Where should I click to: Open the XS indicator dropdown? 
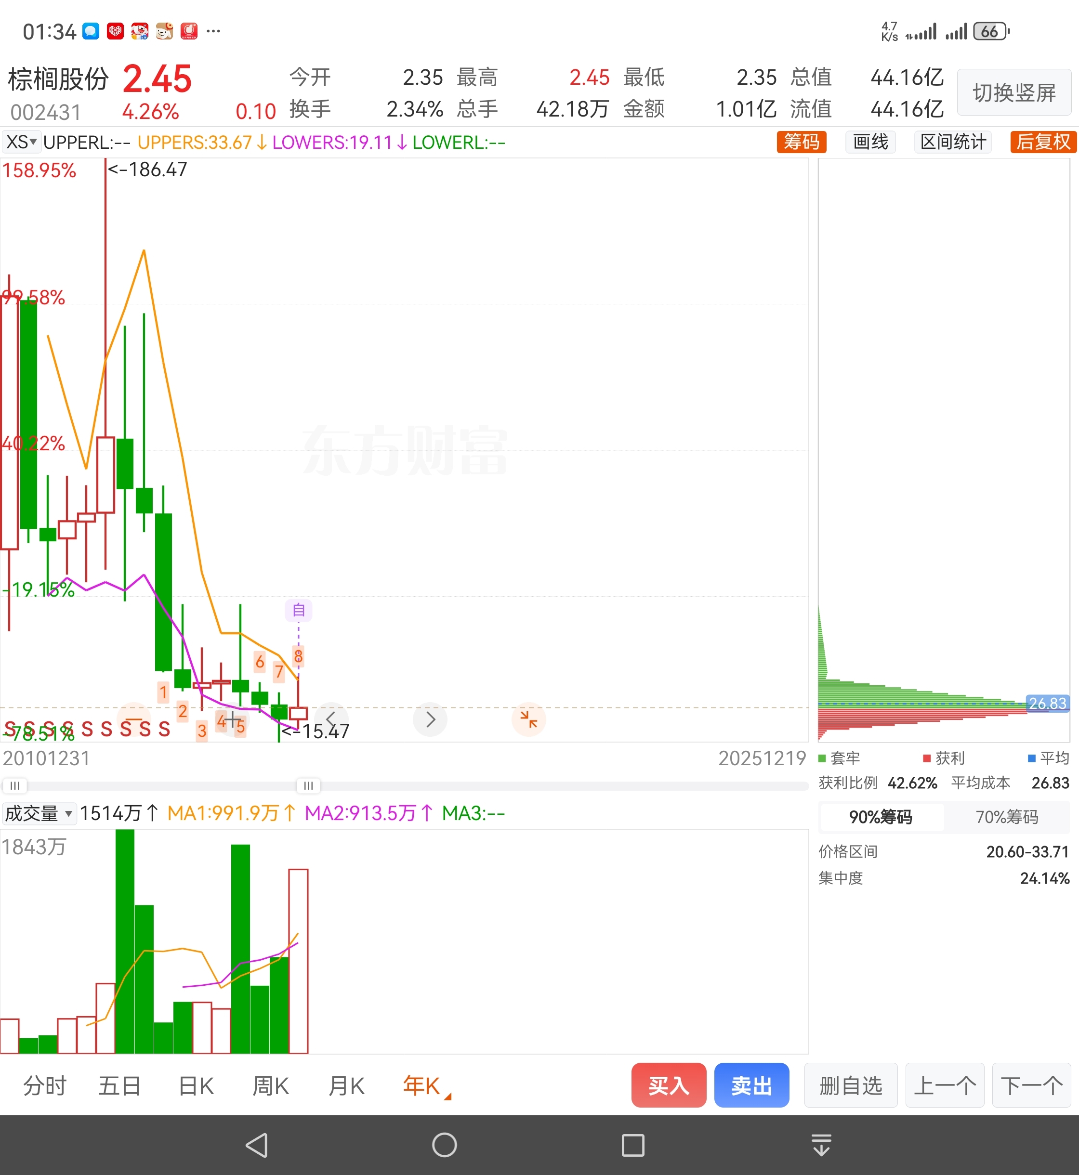[x=21, y=142]
